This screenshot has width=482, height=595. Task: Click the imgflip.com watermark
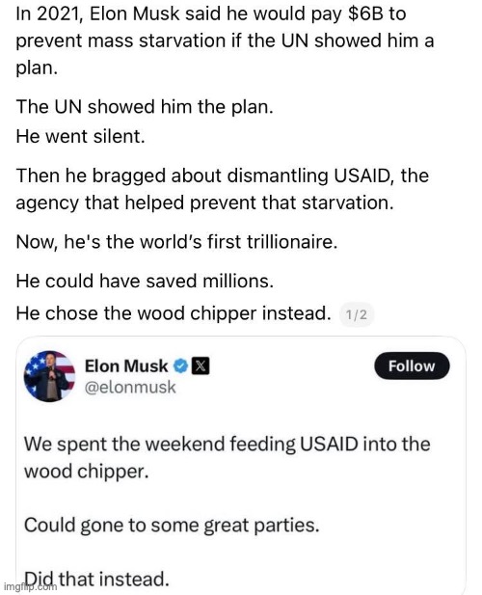[30, 586]
